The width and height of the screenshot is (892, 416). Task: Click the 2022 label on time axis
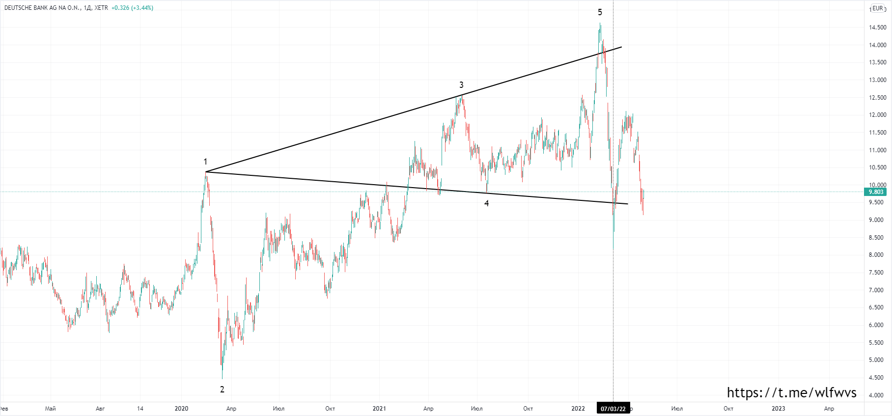(578, 409)
